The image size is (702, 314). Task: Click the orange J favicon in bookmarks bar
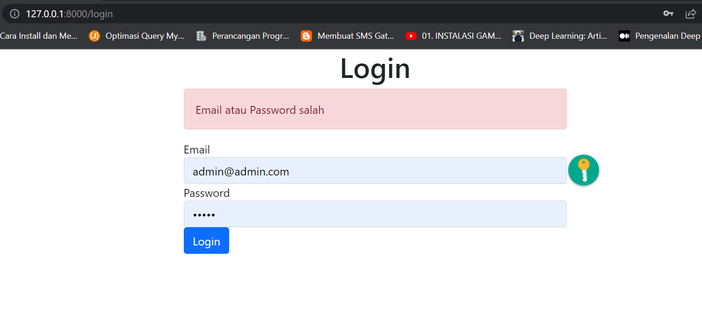(x=94, y=36)
